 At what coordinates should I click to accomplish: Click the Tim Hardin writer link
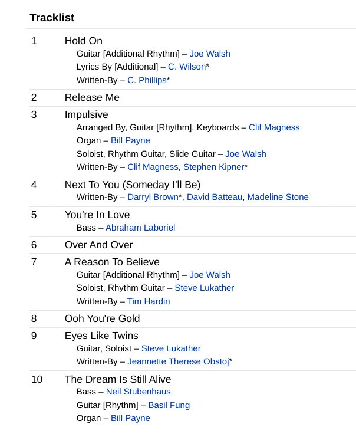pos(149,301)
